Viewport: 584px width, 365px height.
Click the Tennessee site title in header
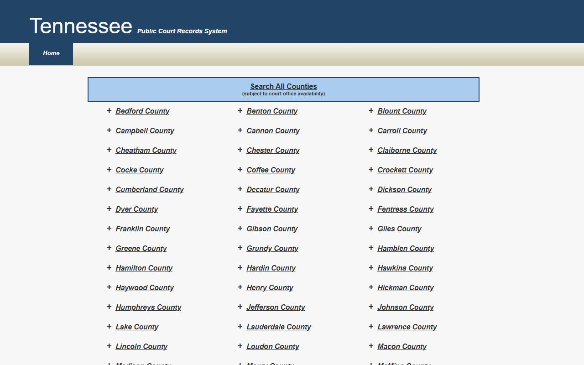81,26
